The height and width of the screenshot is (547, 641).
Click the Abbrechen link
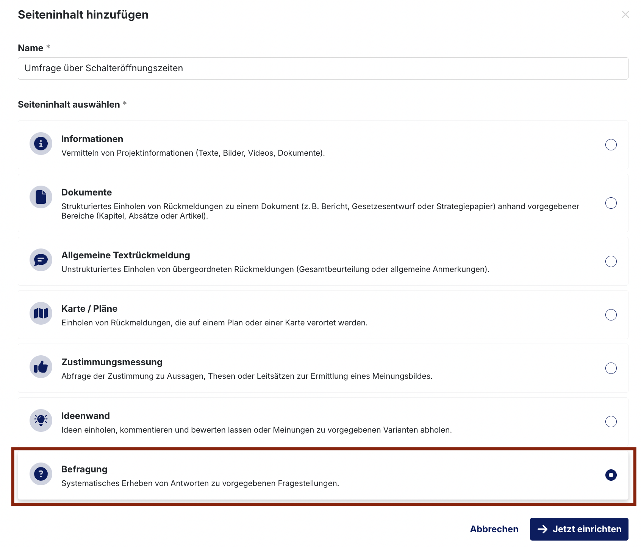(494, 529)
